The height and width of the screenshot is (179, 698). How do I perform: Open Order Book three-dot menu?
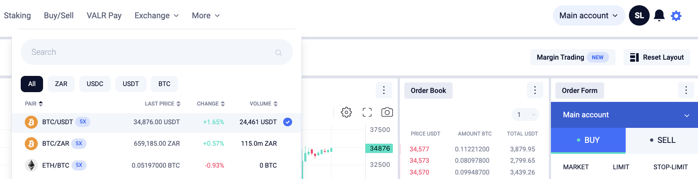click(x=535, y=90)
